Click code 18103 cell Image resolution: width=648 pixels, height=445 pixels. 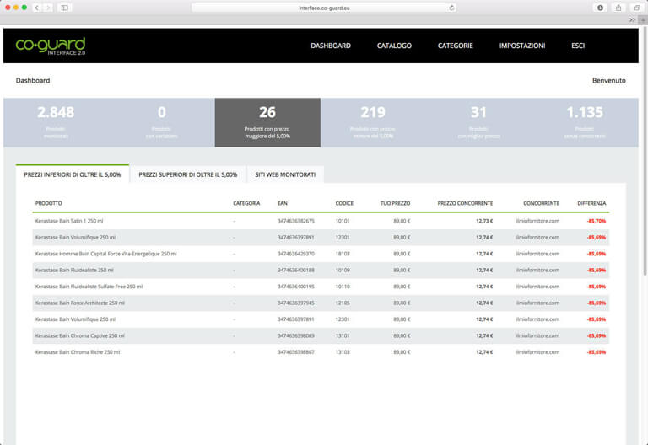(x=343, y=254)
